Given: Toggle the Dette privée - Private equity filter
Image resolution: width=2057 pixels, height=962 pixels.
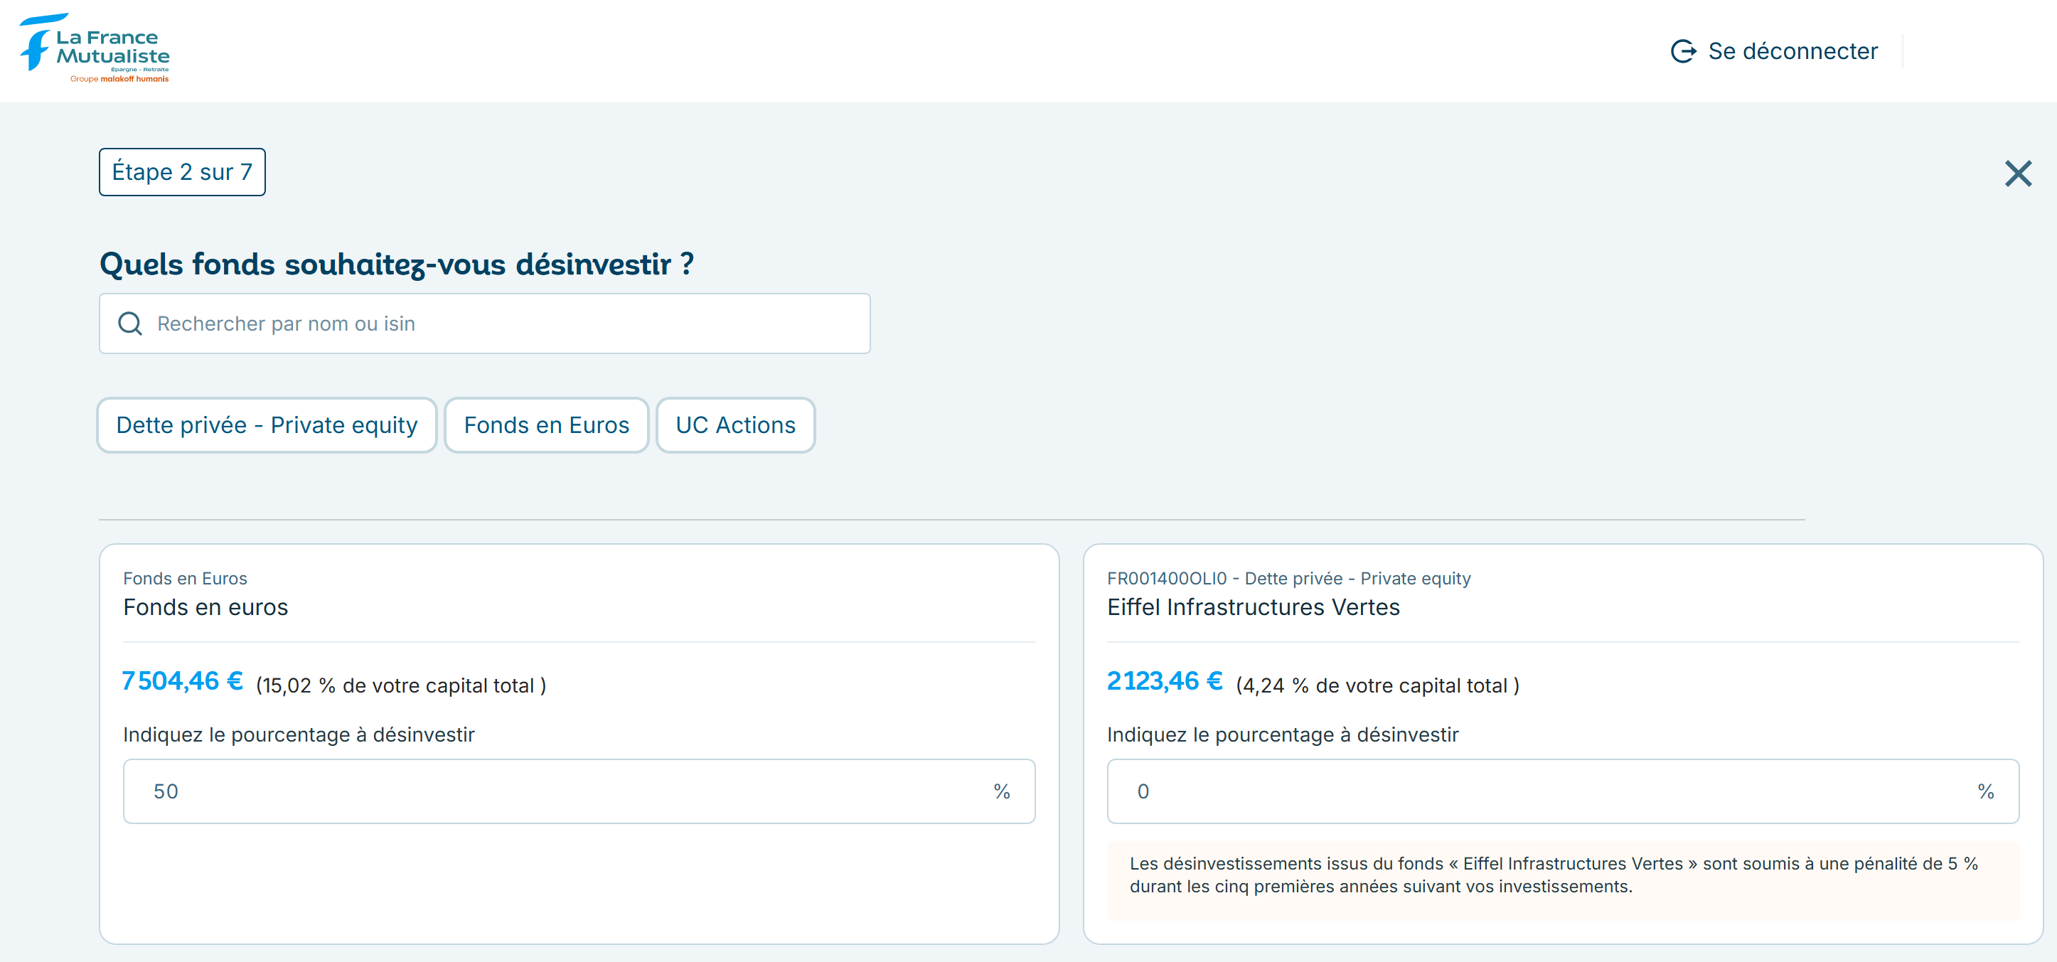Looking at the screenshot, I should [267, 424].
